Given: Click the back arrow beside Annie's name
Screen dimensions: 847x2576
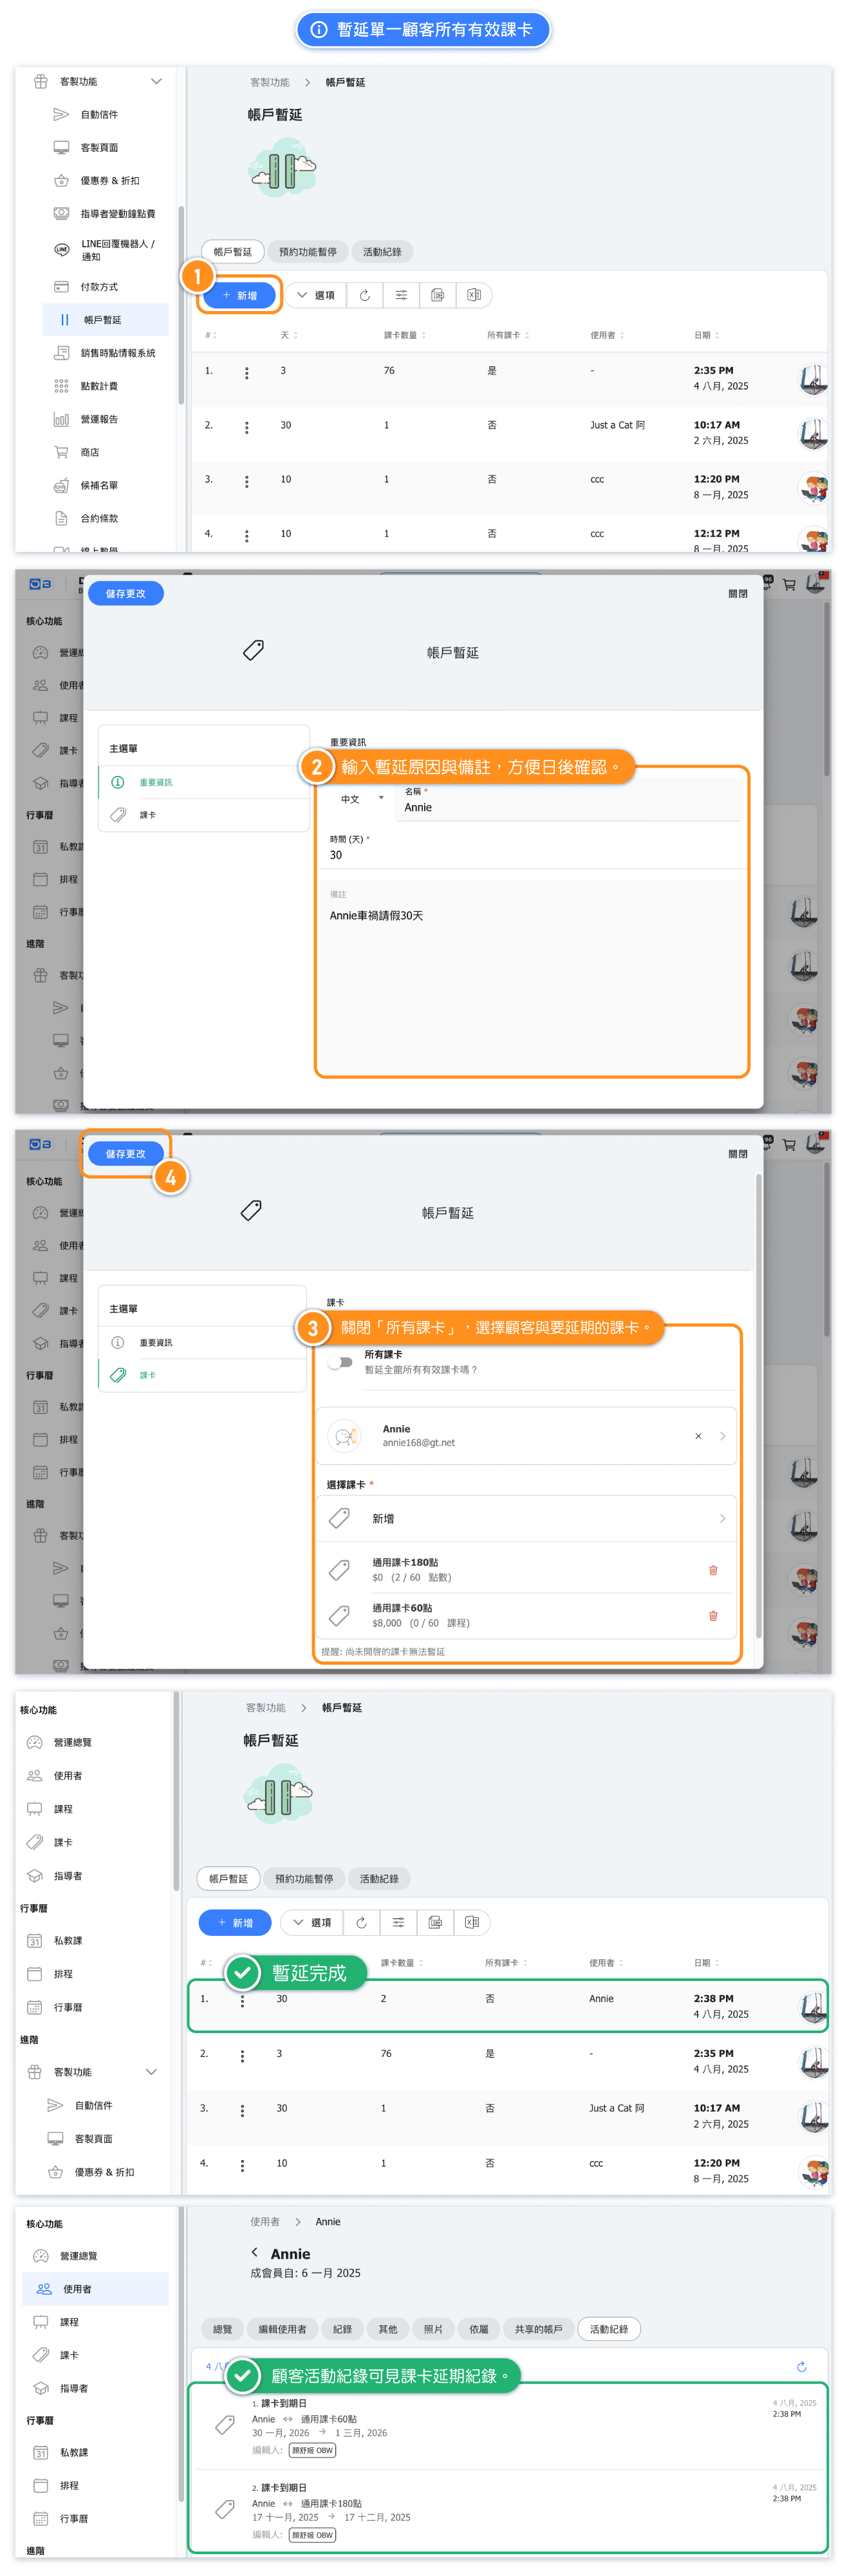Looking at the screenshot, I should [255, 2252].
